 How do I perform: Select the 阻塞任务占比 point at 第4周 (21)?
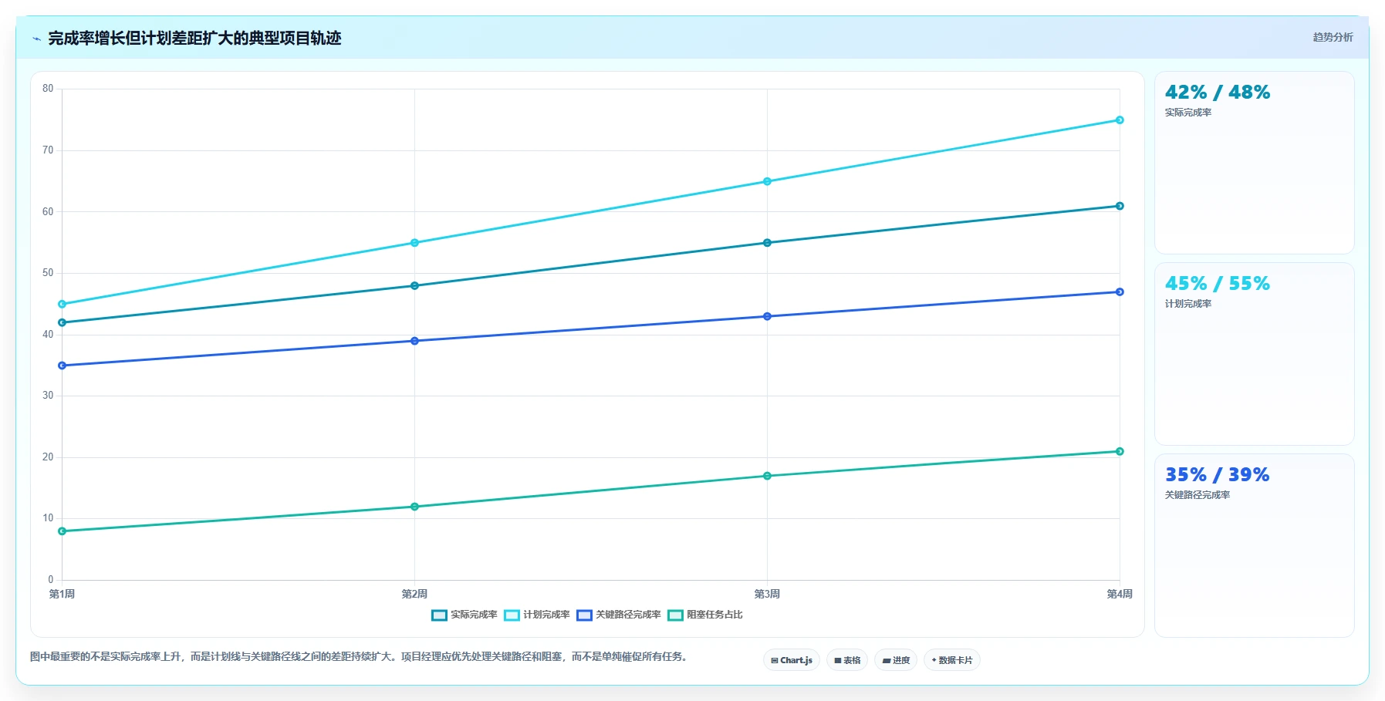click(1120, 451)
